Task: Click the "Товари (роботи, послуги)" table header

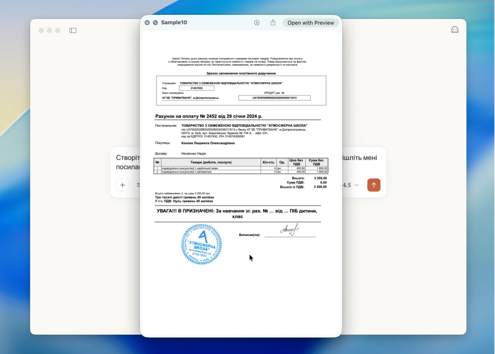Action: pyautogui.click(x=211, y=163)
